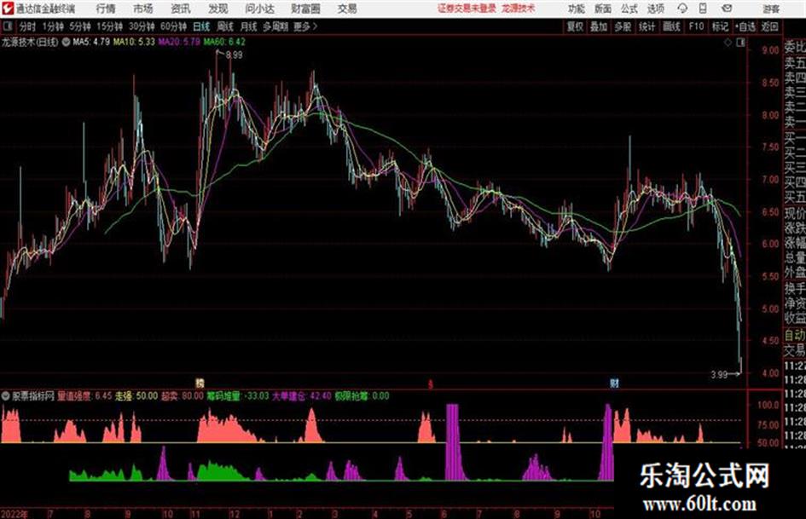Click the 超卖 indicator label
This screenshot has width=806, height=519.
[182, 396]
